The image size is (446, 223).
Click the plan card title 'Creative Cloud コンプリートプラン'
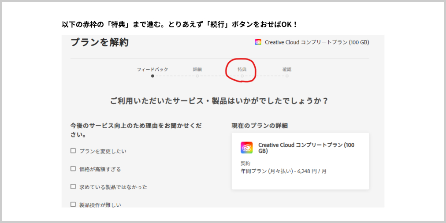(x=306, y=148)
